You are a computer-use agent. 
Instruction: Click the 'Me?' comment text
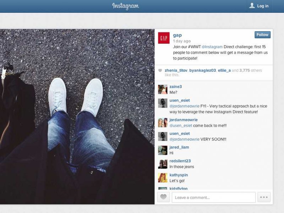pyautogui.click(x=173, y=92)
